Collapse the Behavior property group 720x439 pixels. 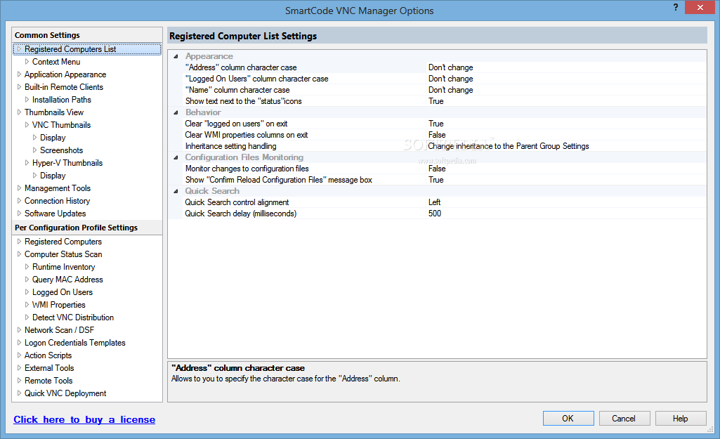176,112
